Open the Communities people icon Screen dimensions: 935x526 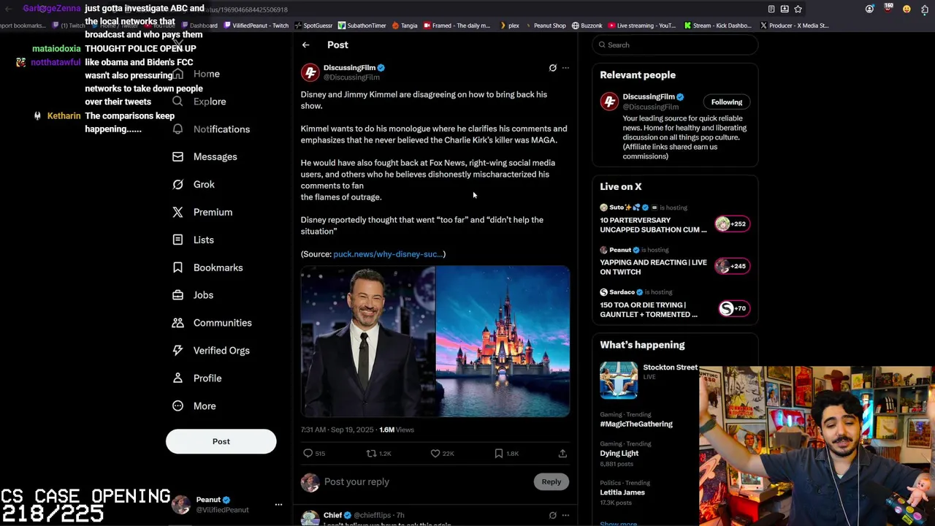178,323
